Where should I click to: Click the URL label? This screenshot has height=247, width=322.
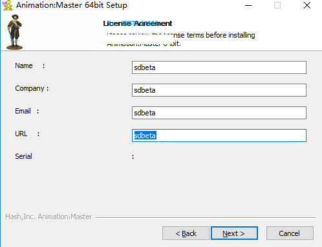[x=21, y=134]
